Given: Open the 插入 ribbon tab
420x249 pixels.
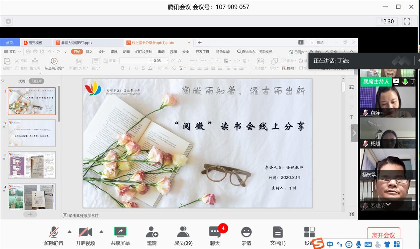Looking at the screenshot, I should (89, 52).
